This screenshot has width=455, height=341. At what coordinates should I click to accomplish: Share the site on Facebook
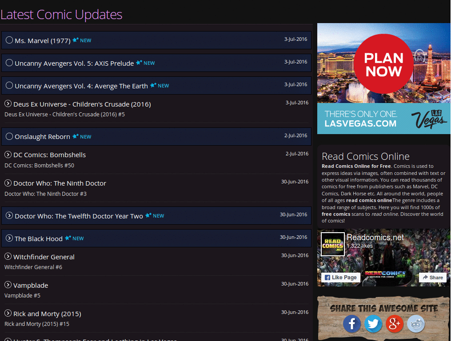[352, 324]
